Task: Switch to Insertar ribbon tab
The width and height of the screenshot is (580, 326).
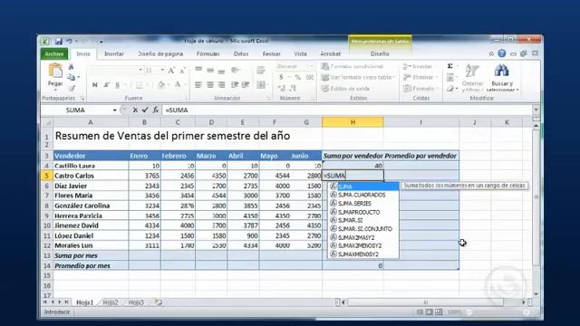Action: [x=113, y=54]
